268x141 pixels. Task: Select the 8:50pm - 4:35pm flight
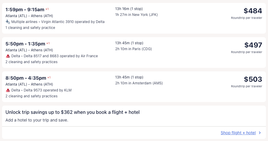[x=25, y=78]
